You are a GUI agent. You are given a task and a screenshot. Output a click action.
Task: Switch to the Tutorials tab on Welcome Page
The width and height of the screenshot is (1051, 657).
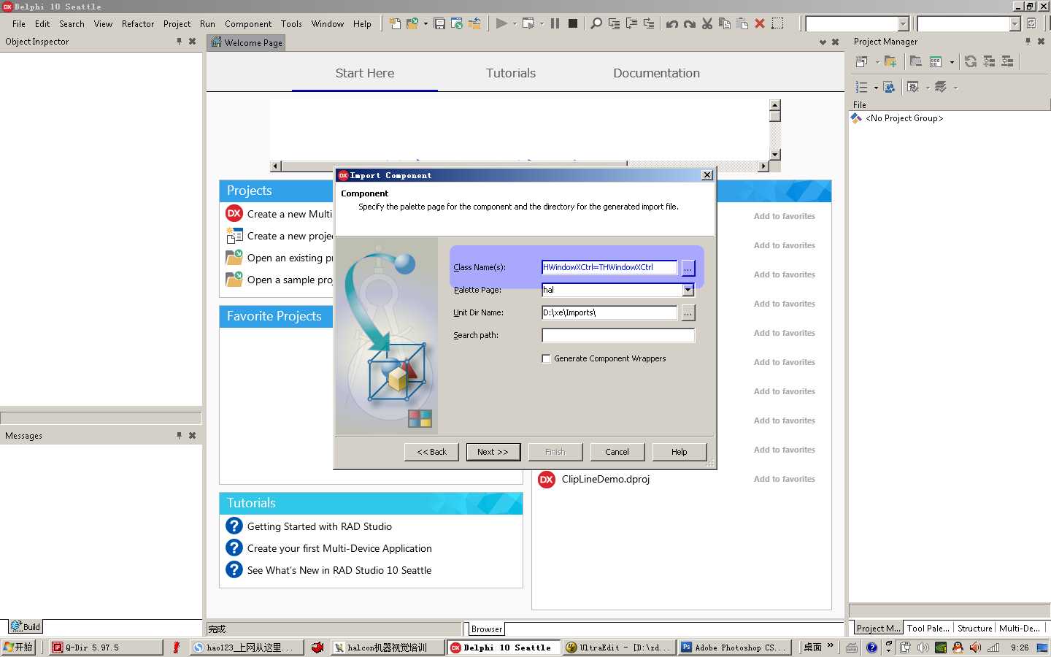click(x=511, y=73)
